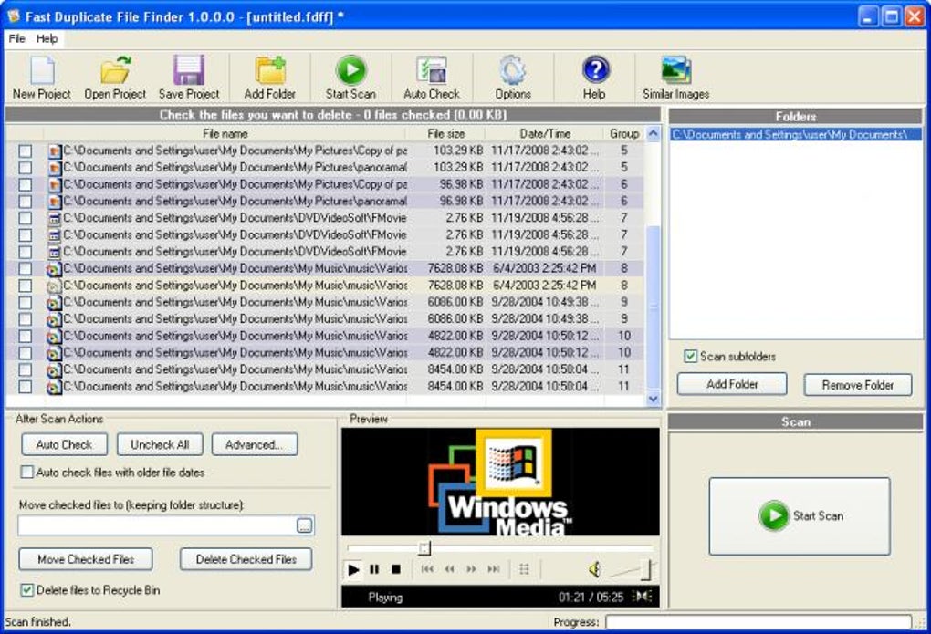Click the file icon of first 2.76 KB DVDVideoSoft row
Image resolution: width=931 pixels, height=634 pixels.
(54, 218)
